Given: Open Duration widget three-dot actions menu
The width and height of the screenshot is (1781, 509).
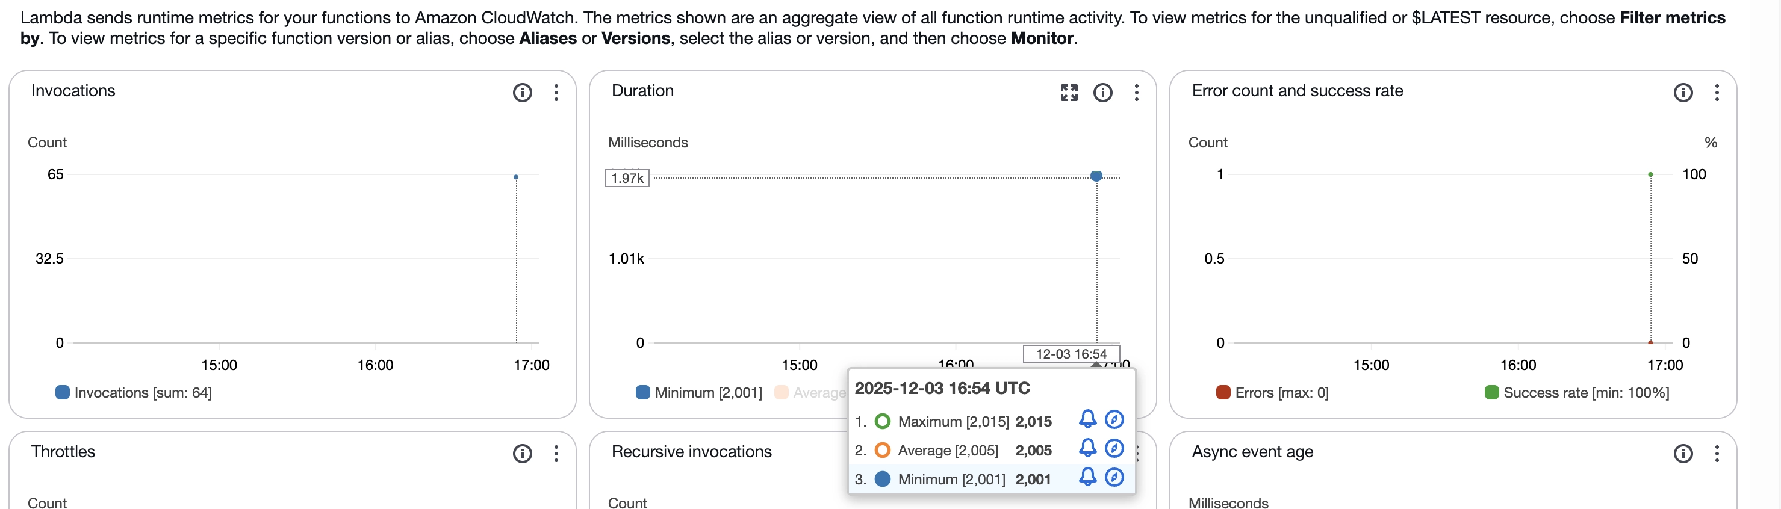Looking at the screenshot, I should [x=1136, y=93].
